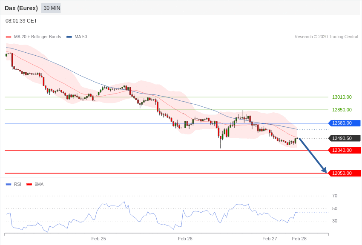Click the red 12340.00 support price tag
This screenshot has width=362, height=245.
pos(344,150)
